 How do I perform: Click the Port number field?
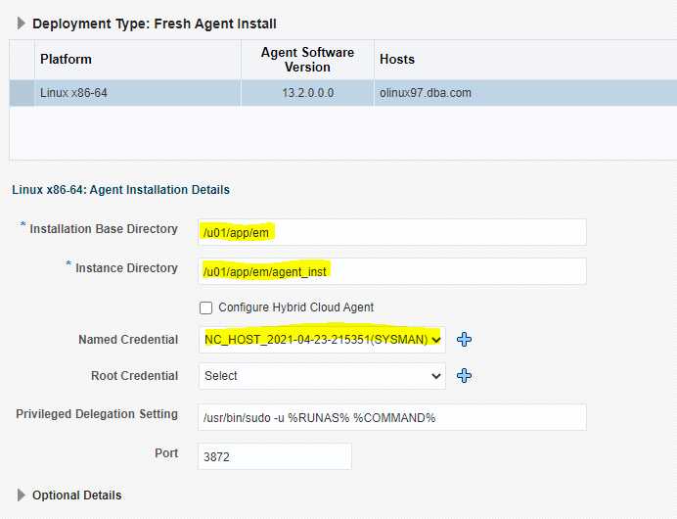point(275,456)
